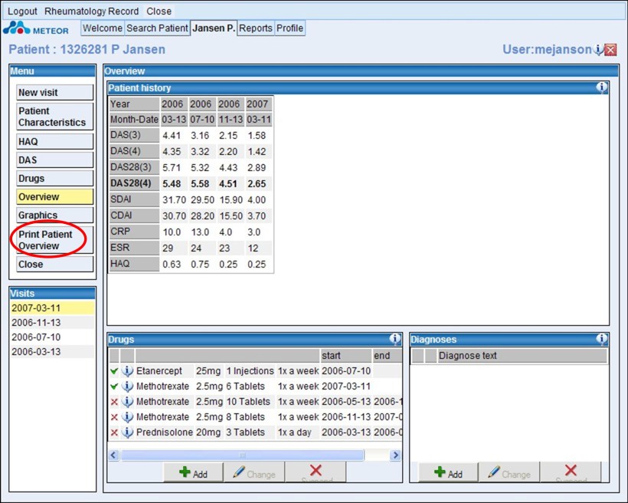Open the Reports tab
Image resolution: width=628 pixels, height=503 pixels.
click(x=256, y=28)
